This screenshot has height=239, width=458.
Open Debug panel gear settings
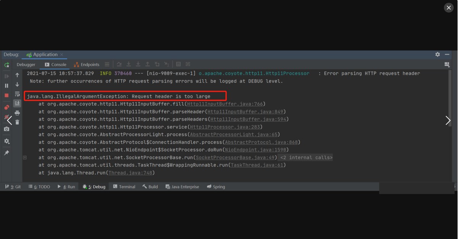[437, 55]
